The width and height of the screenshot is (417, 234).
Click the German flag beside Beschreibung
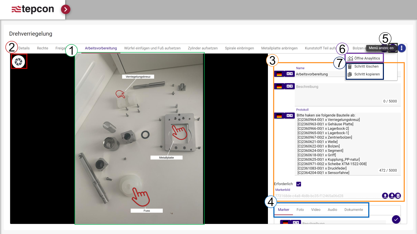[x=279, y=86]
